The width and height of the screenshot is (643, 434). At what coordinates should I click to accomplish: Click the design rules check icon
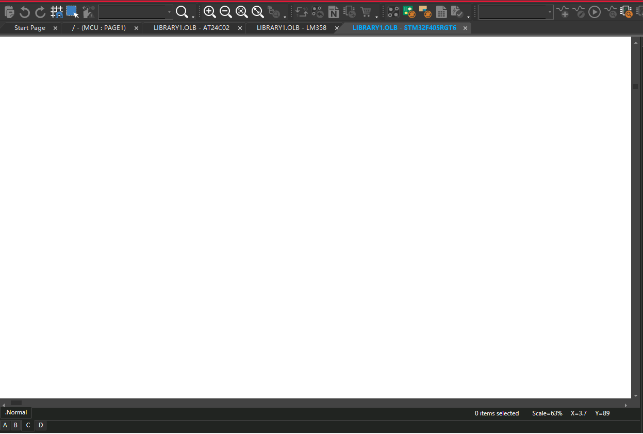tap(457, 12)
